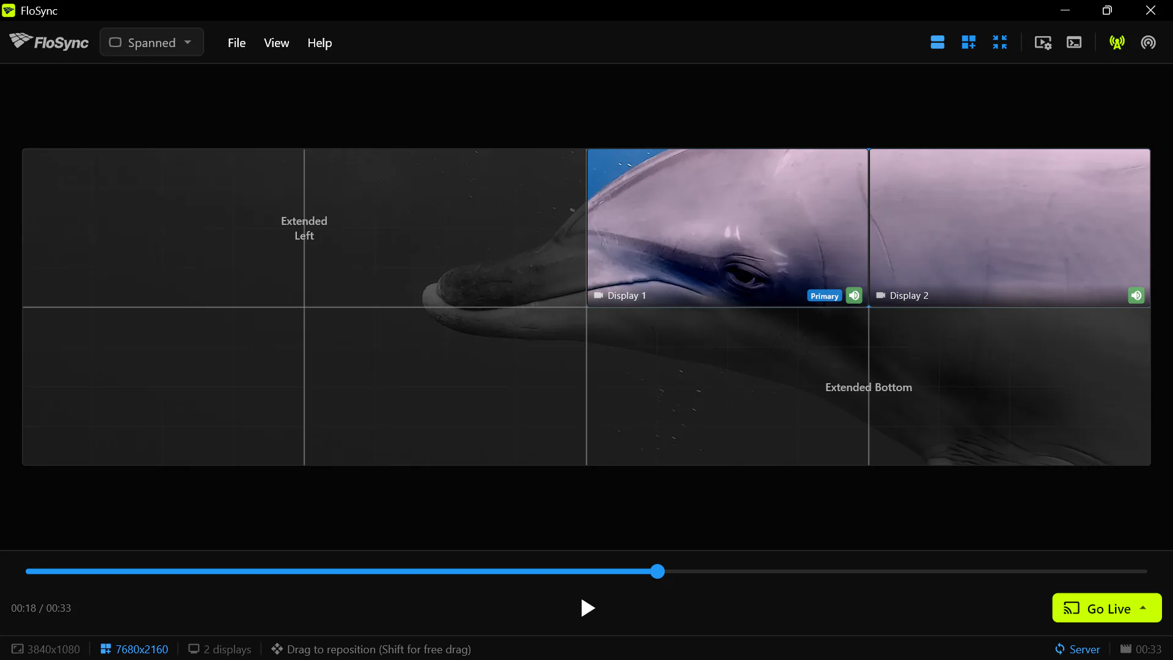Select the stacked rows layout icon
Image resolution: width=1173 pixels, height=660 pixels.
tap(937, 42)
